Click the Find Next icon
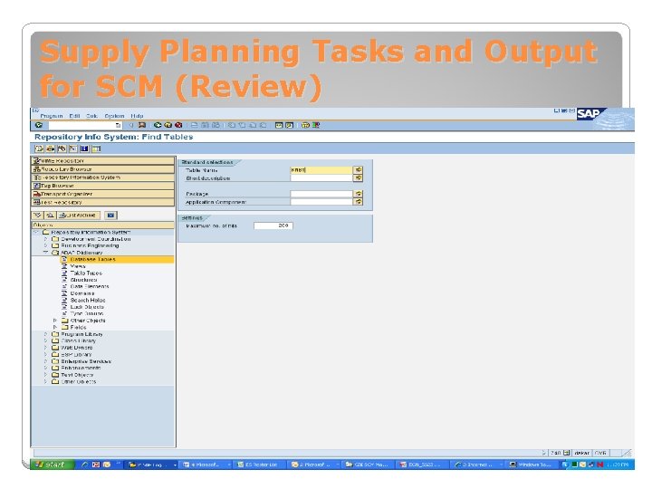Image resolution: width=652 pixels, height=489 pixels. (216, 125)
